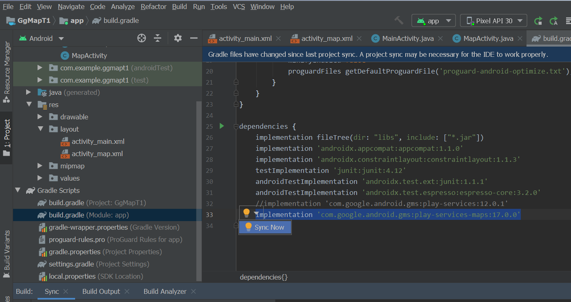This screenshot has width=571, height=302.
Task: Click build.gradle in the navigation breadcrumb
Action: pos(116,20)
